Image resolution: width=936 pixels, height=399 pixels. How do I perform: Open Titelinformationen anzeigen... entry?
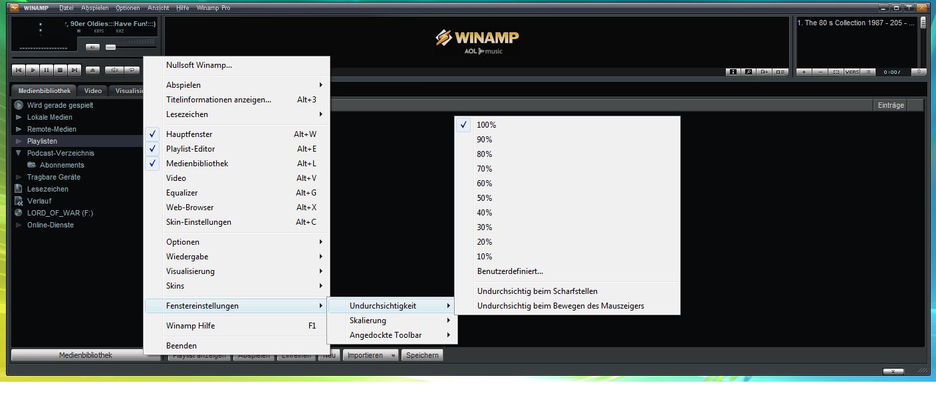(x=237, y=100)
